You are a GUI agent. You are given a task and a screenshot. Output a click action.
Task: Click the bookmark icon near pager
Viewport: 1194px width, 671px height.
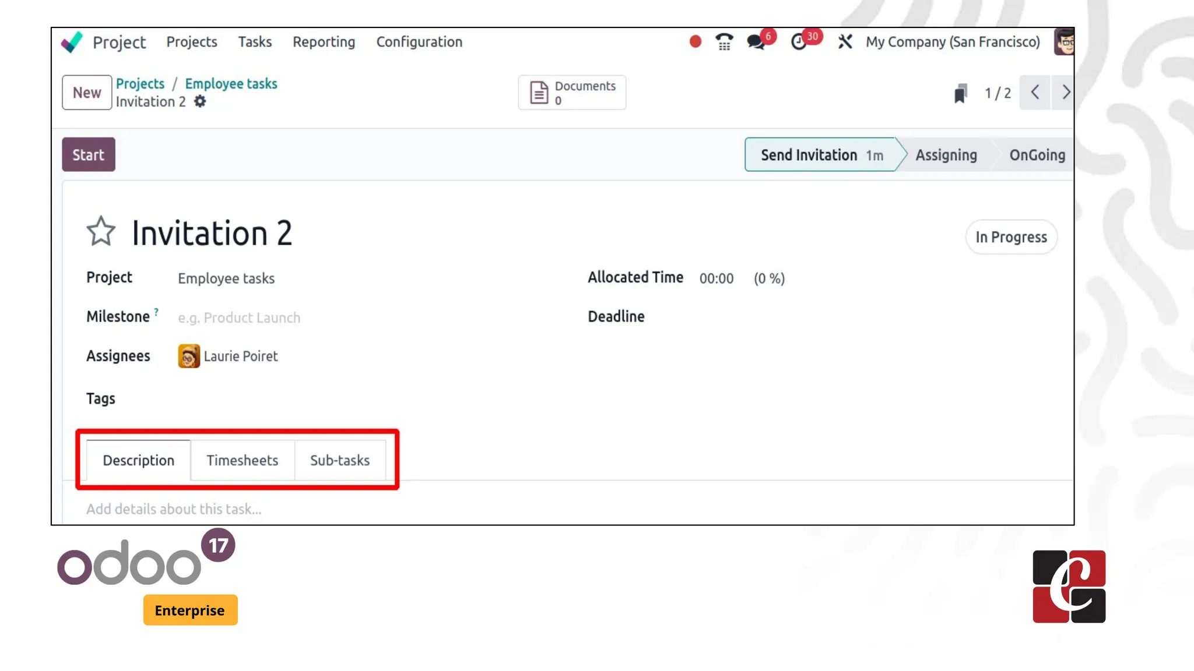tap(960, 93)
